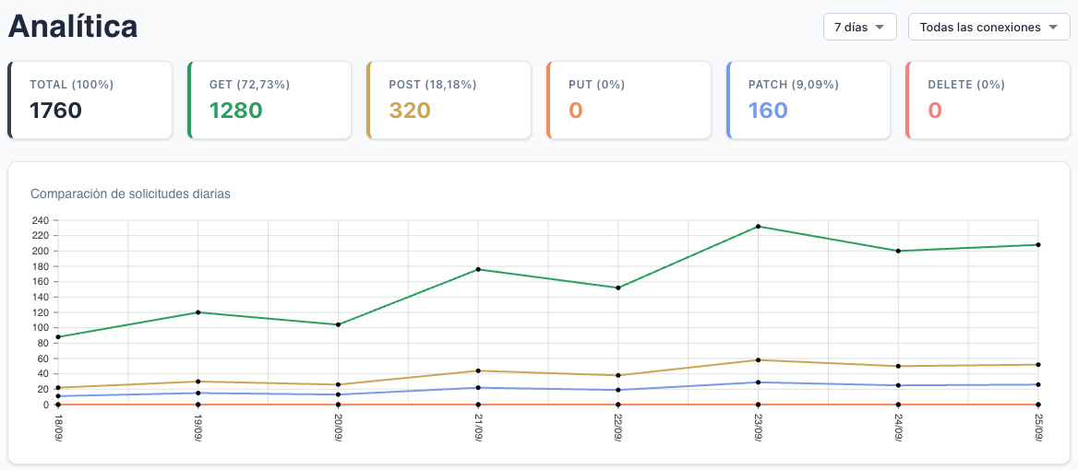Click the 240 y-axis label
The image size is (1078, 470).
tap(40, 220)
